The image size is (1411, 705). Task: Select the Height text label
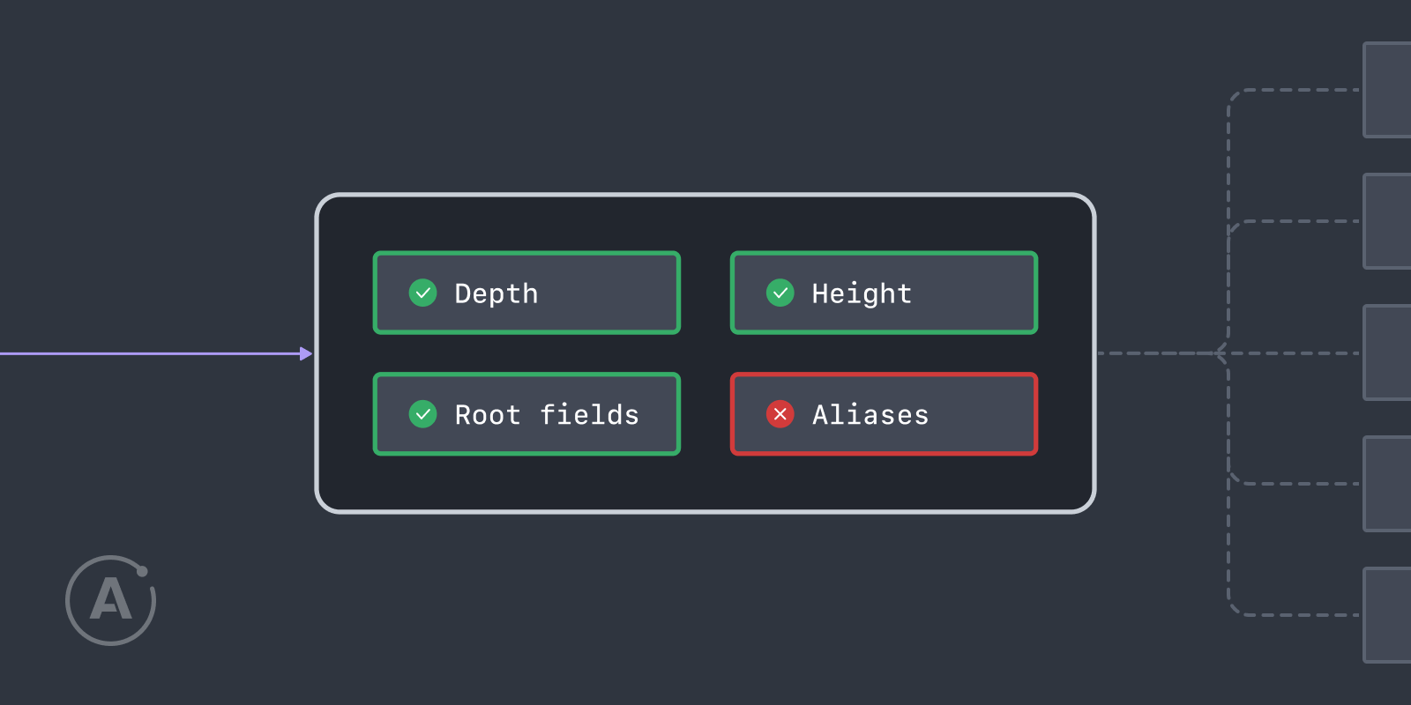pyautogui.click(x=862, y=293)
